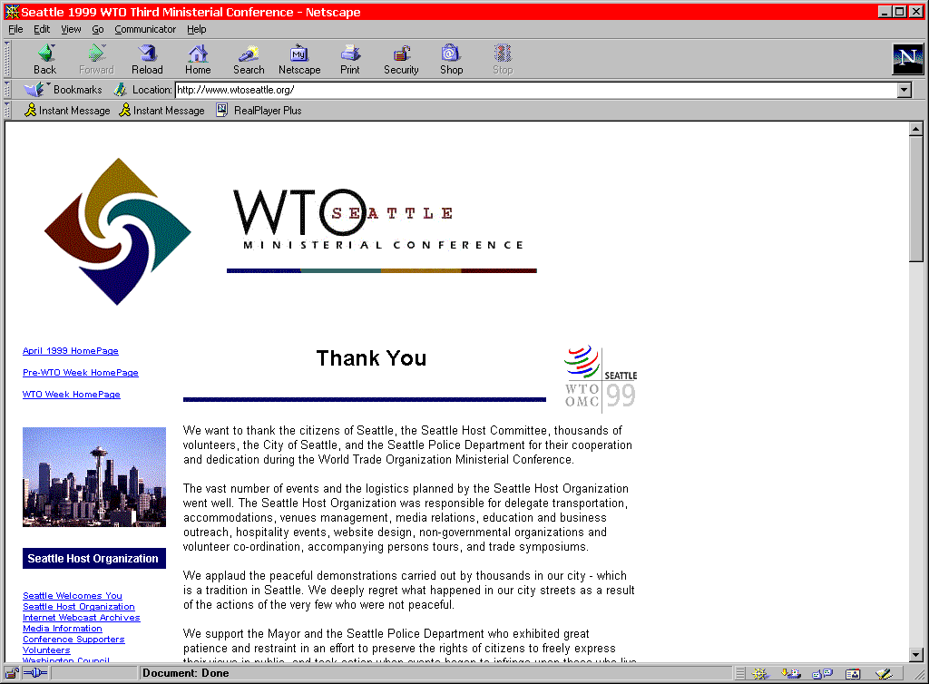Click the scroll up arrow
Viewport: 929px width, 684px height.
click(916, 129)
